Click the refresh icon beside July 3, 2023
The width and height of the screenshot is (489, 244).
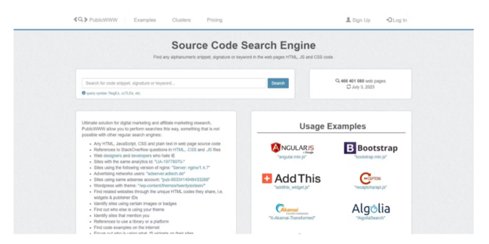point(349,87)
